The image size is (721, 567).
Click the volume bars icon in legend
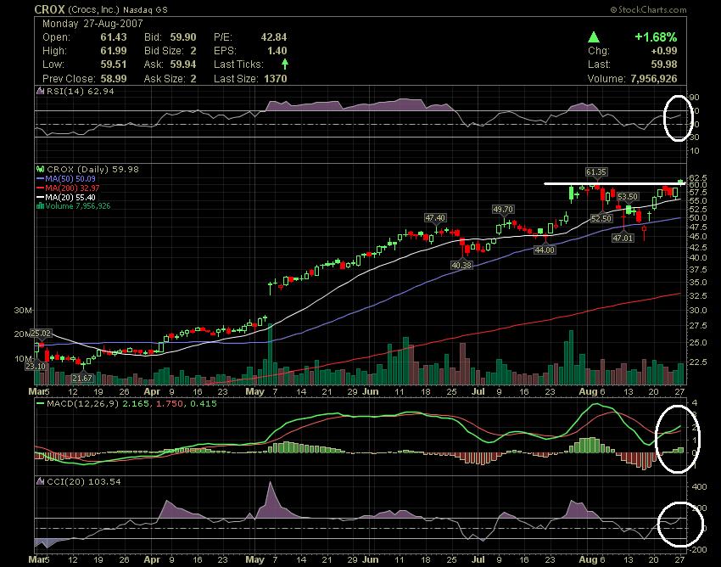tap(40, 206)
